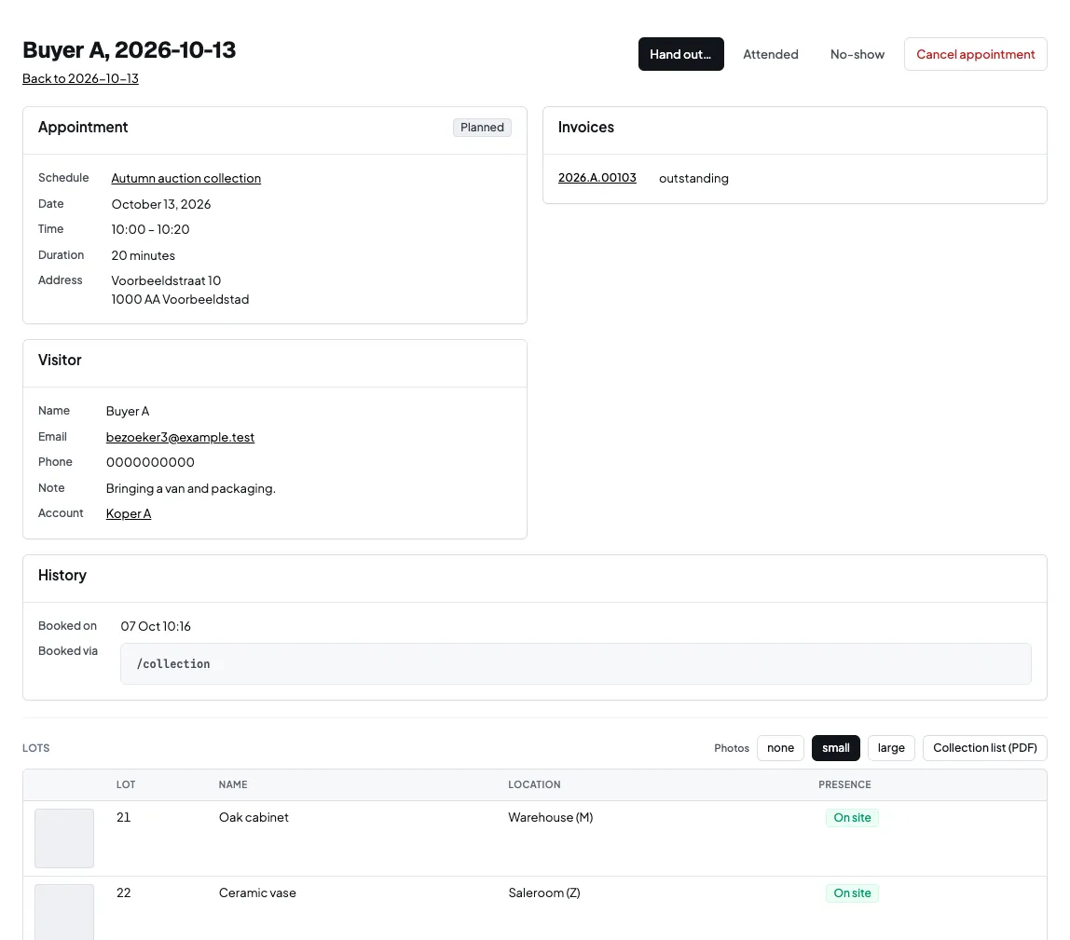Click the page title 'Buyer A, 2026-10-13'
The width and height of the screenshot is (1070, 940).
(x=129, y=49)
